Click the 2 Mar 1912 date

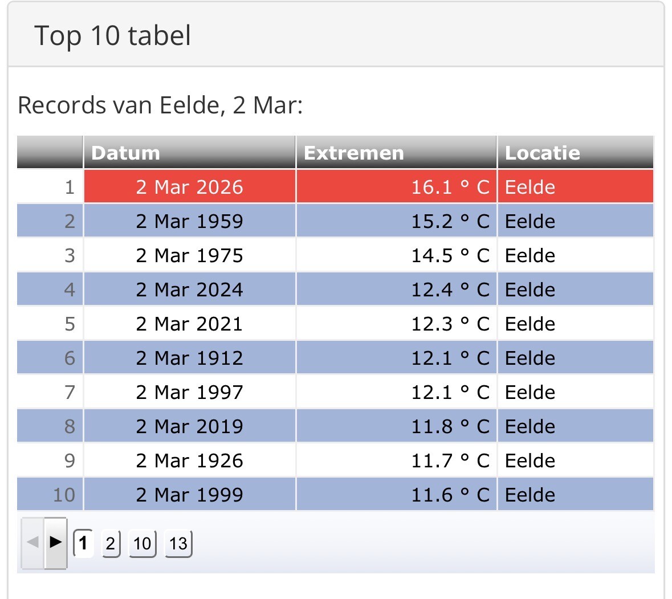click(x=189, y=358)
